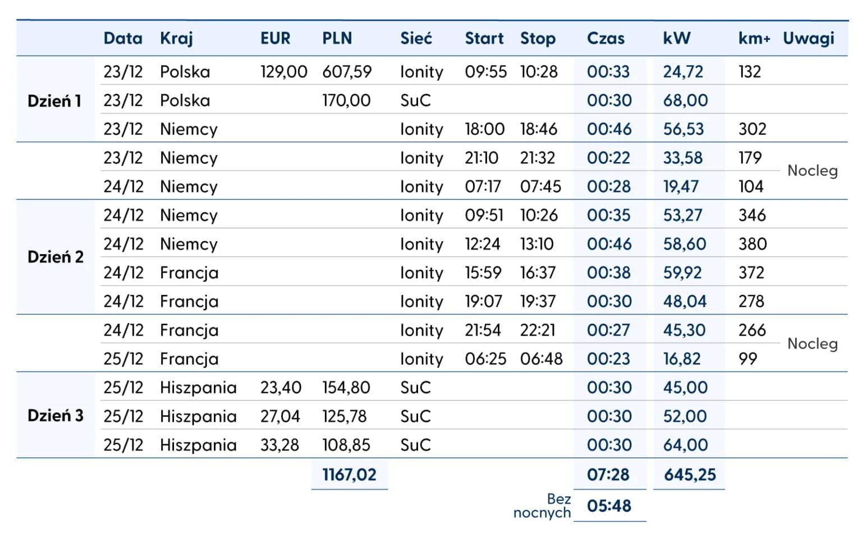The image size is (862, 539).
Task: Click the Bez nocnych label
Action: (x=543, y=506)
